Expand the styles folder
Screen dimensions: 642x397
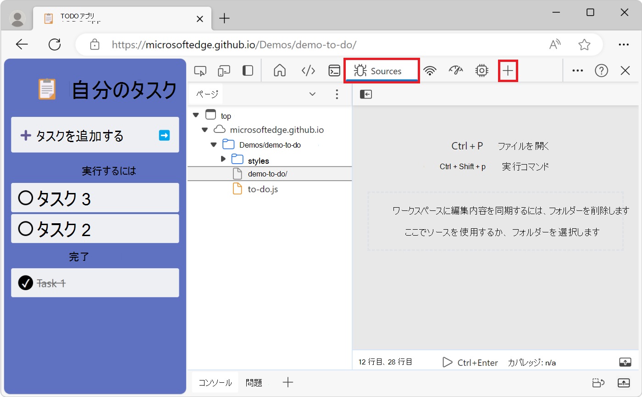pyautogui.click(x=223, y=160)
